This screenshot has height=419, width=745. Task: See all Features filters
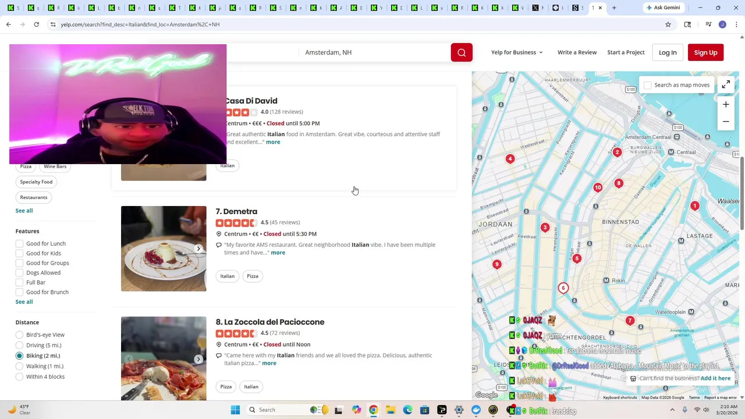tap(24, 301)
